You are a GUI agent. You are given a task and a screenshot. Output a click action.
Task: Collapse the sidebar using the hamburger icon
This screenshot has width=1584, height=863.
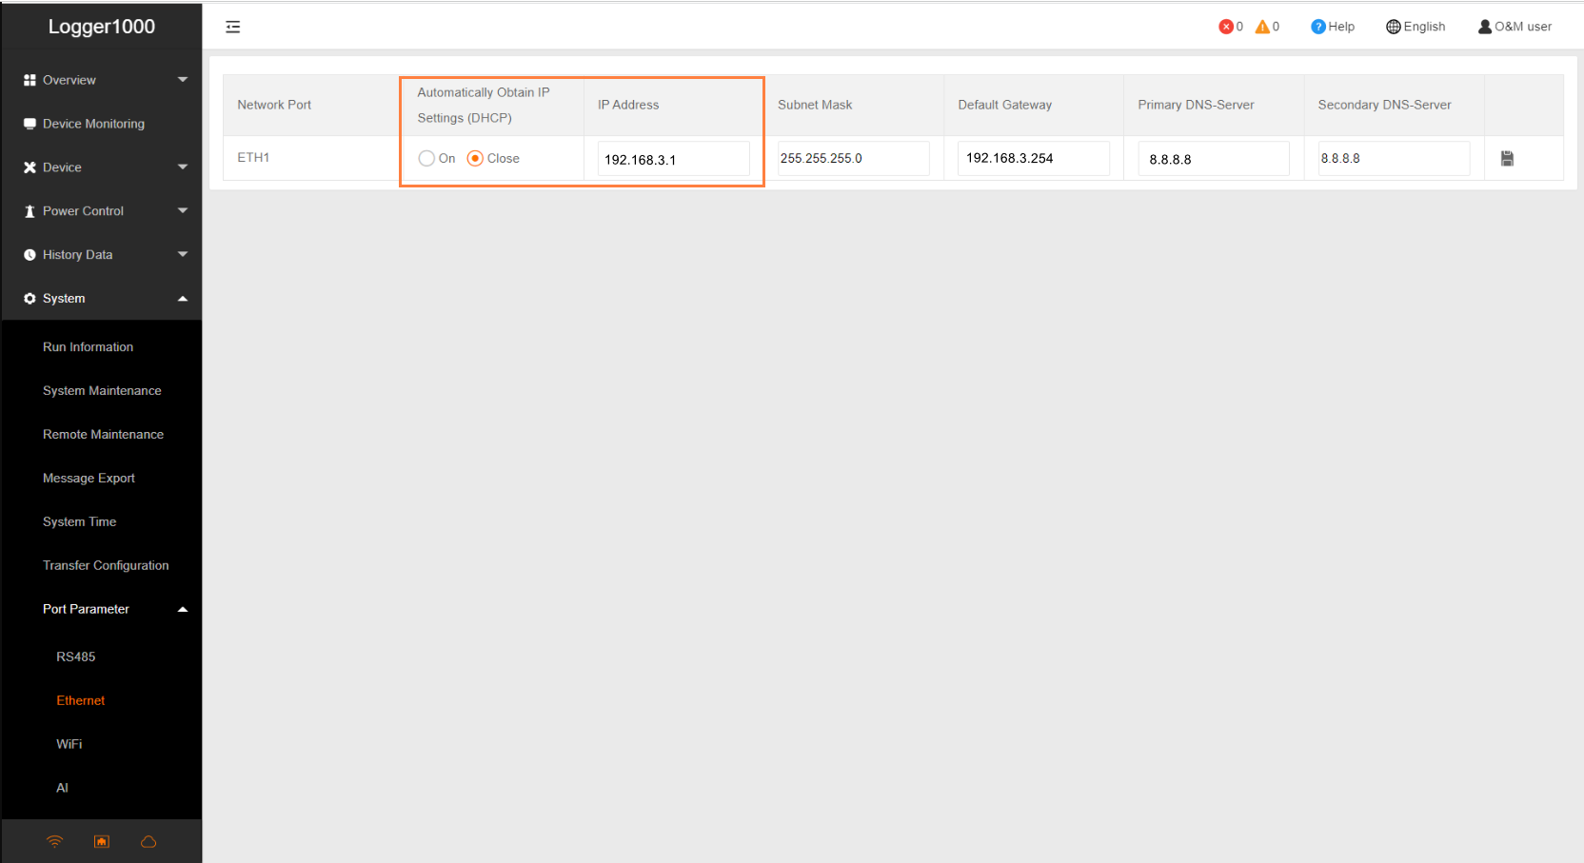click(x=232, y=27)
